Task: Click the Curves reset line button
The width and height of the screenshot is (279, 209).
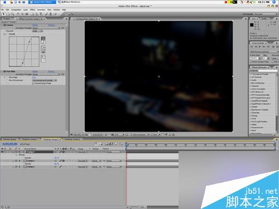Action: (x=43, y=61)
